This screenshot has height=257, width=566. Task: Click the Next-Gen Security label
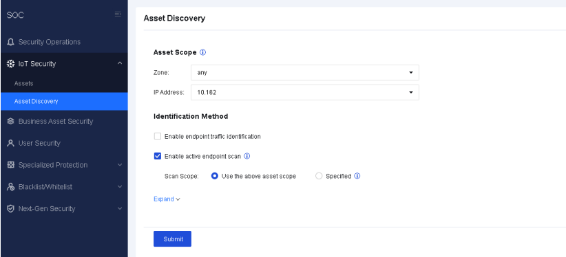(x=47, y=209)
